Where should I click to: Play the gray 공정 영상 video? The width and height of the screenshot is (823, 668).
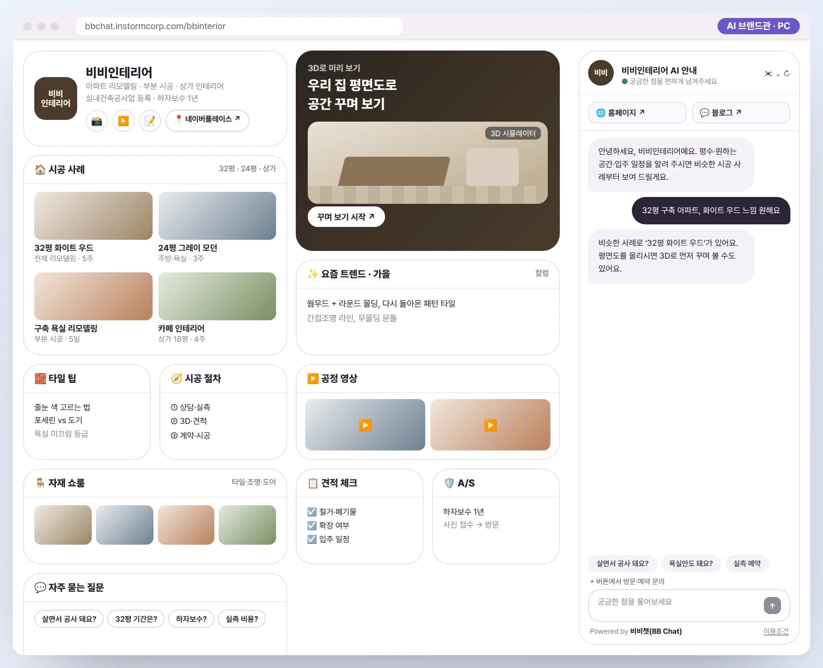365,425
